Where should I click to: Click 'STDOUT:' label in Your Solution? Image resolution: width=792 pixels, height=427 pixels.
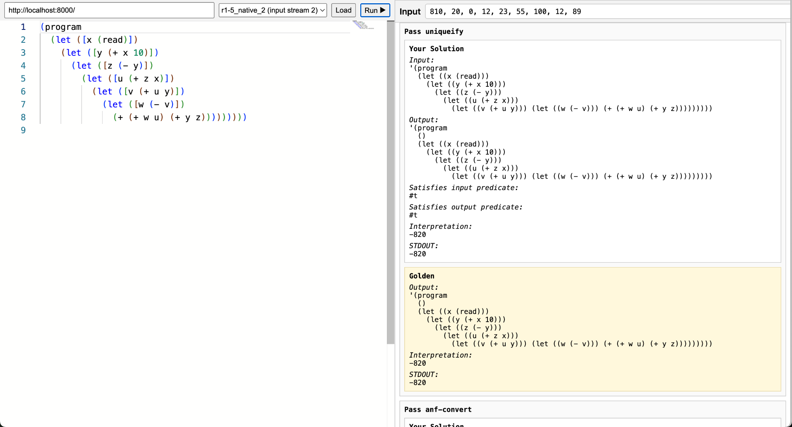coord(424,246)
